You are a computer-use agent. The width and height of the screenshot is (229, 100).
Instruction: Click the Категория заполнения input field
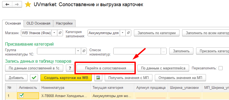pos(104,33)
